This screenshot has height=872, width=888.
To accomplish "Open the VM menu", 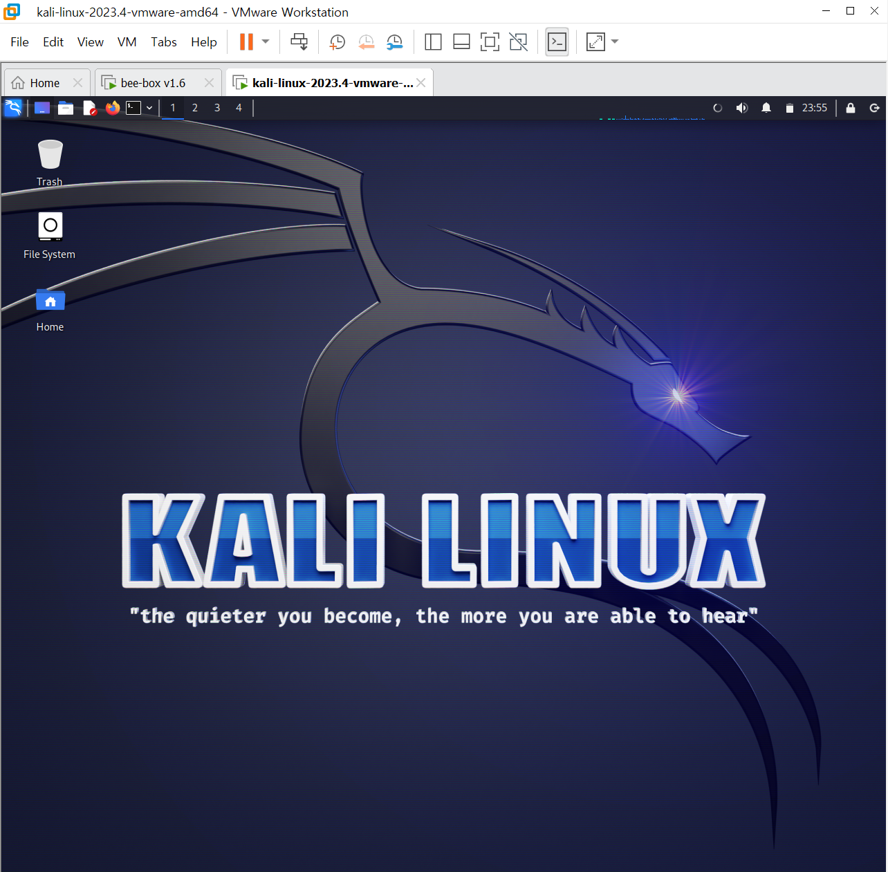I will [127, 42].
